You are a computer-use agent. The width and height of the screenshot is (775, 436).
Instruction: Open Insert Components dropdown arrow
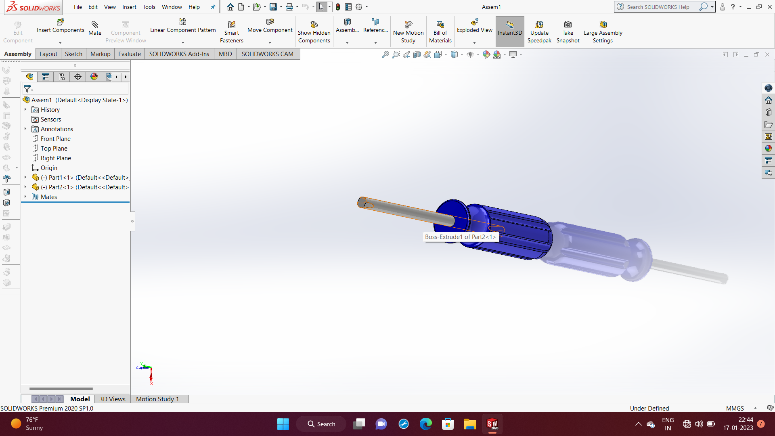coord(61,43)
